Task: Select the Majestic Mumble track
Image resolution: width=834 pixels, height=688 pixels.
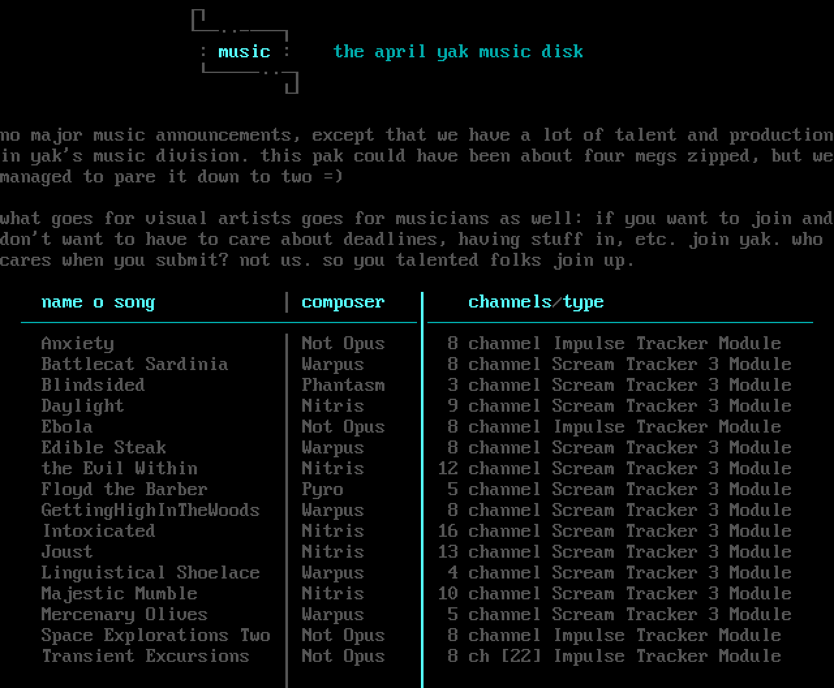Action: 119,594
